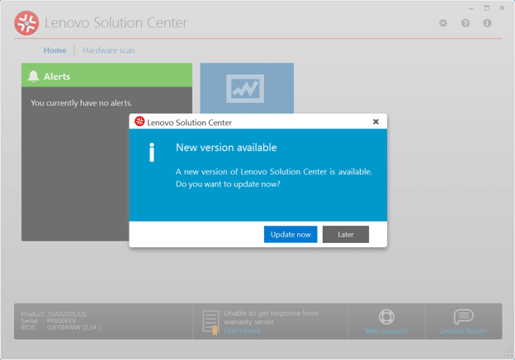Switch to the Hardware scan tab

[x=109, y=50]
